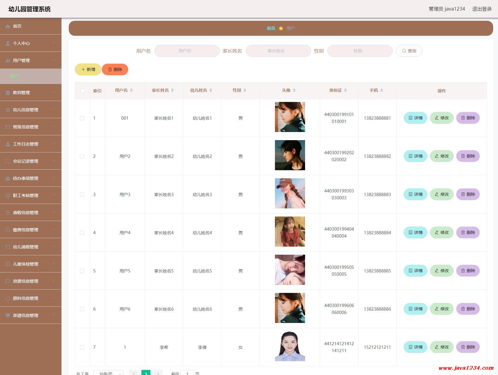The height and width of the screenshot is (375, 498).
Task: Click the home icon beside 首页 in sidebar
Action: [x=8, y=26]
